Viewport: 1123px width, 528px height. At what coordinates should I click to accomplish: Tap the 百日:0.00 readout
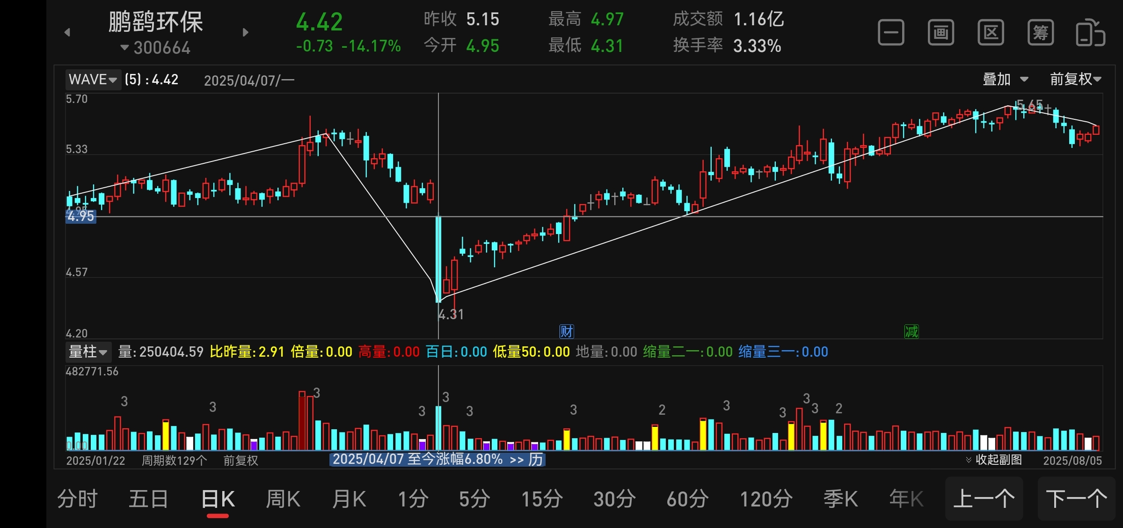pos(457,352)
